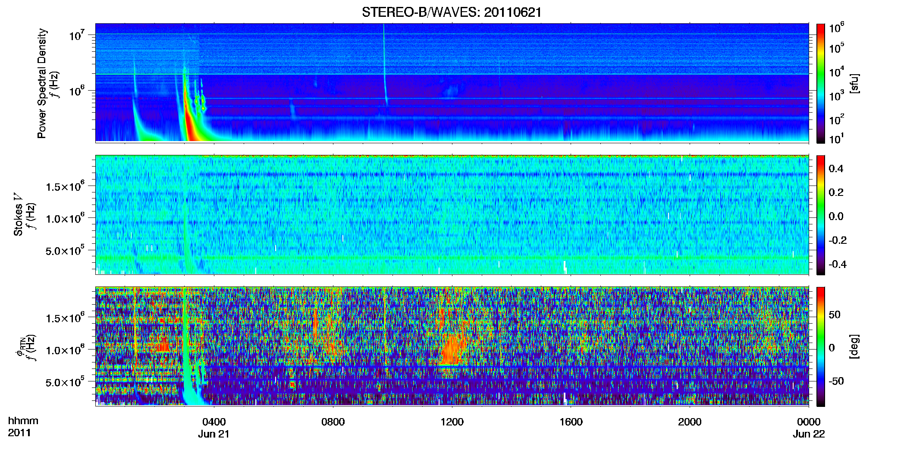Screen dimensions: 904x466
Task: Click the hhmm axis unit label
Action: (23, 421)
